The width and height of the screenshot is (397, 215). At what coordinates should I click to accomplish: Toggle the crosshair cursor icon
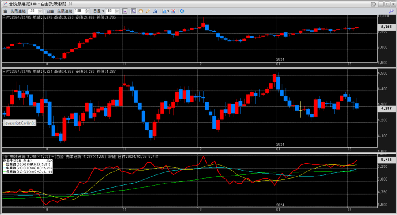click(x=125, y=11)
